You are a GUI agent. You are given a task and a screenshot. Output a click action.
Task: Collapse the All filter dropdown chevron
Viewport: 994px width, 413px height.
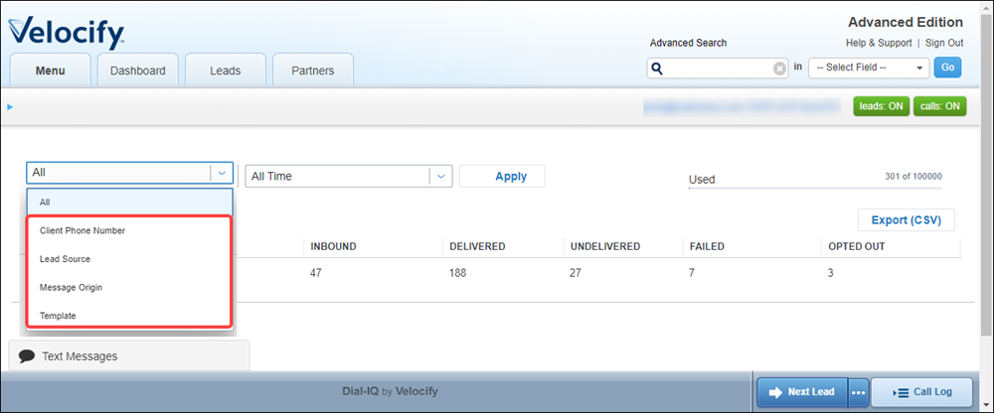pos(222,173)
